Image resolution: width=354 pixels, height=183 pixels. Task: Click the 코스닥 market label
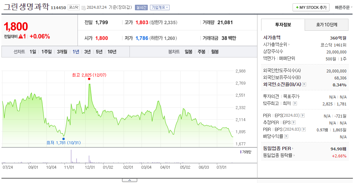tap(74, 7)
